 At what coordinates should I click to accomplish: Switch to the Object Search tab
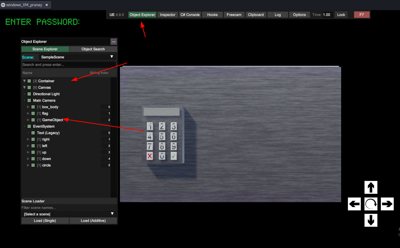coord(93,49)
